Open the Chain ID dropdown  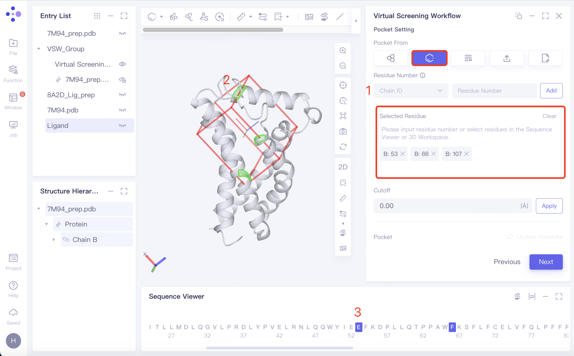[411, 91]
